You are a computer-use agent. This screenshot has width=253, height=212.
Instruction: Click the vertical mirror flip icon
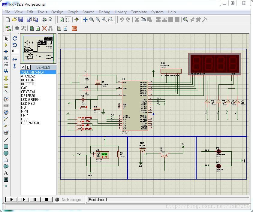tap(15, 66)
